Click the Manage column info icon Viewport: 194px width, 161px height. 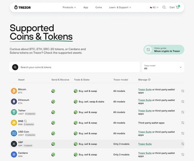[x=149, y=80]
